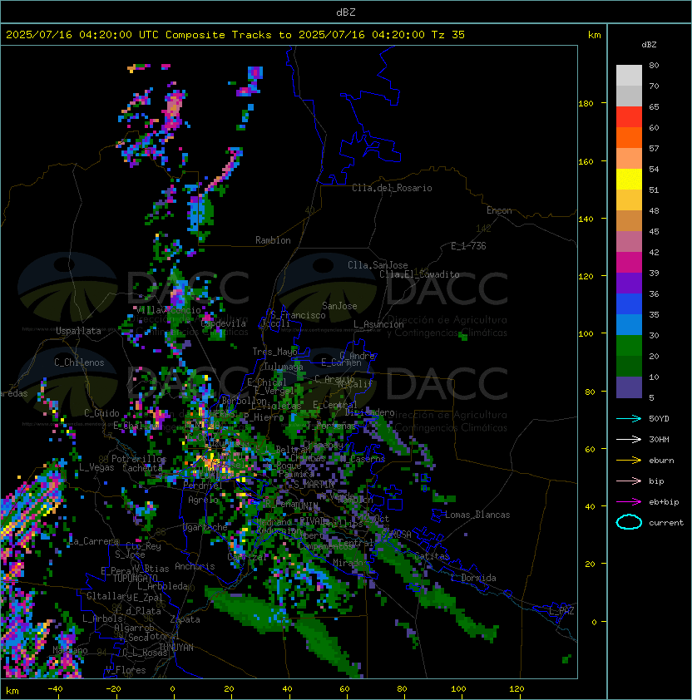The image size is (692, 700).
Task: Select the green swatch between 30 and 20
Action: (629, 346)
